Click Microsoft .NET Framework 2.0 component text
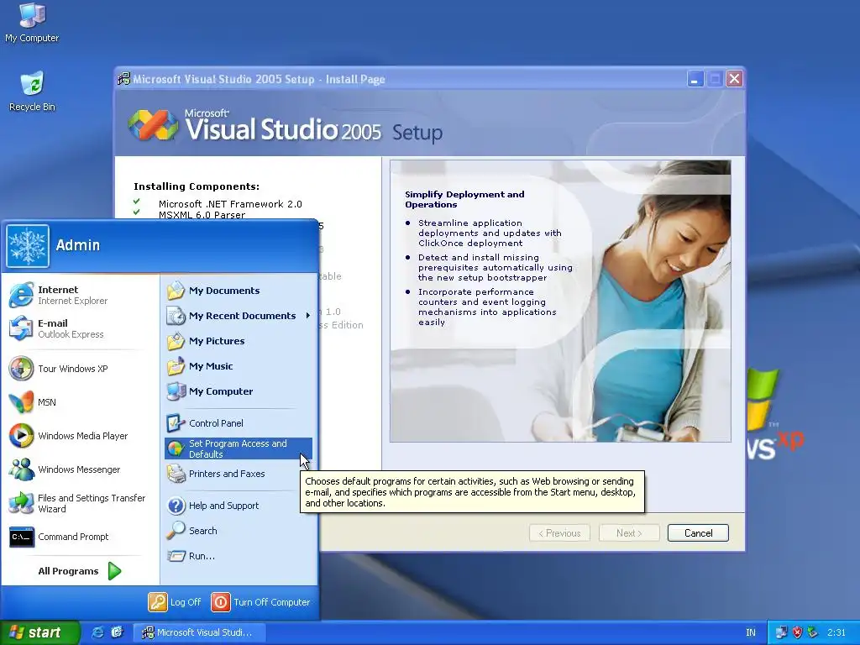Screen dimensions: 860x645 (230, 204)
